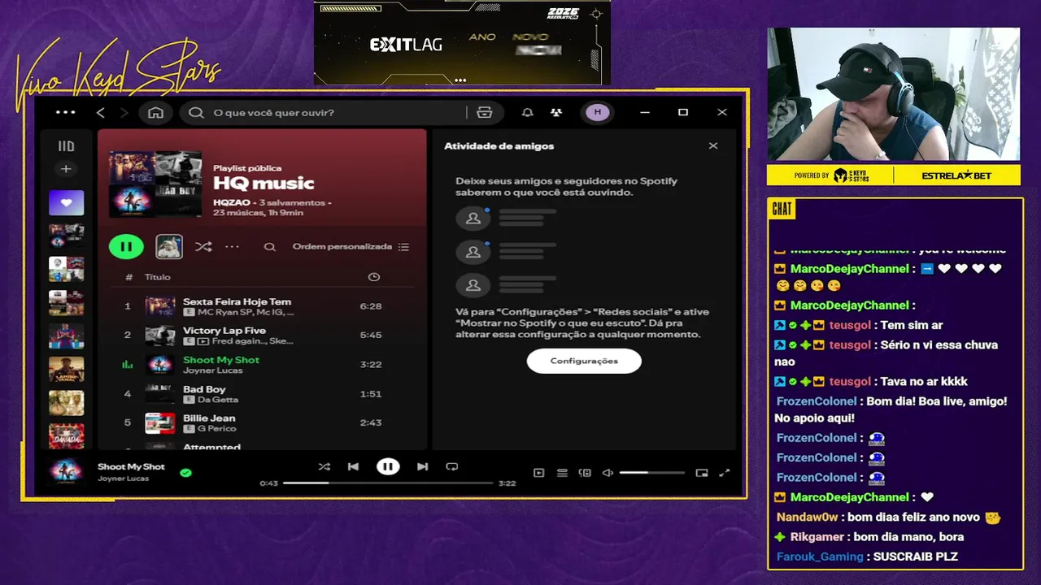This screenshot has width=1041, height=585.
Task: Sort tracks by the Título column header
Action: [158, 277]
